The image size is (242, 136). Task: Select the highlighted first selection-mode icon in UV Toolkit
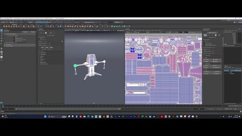click(205, 35)
